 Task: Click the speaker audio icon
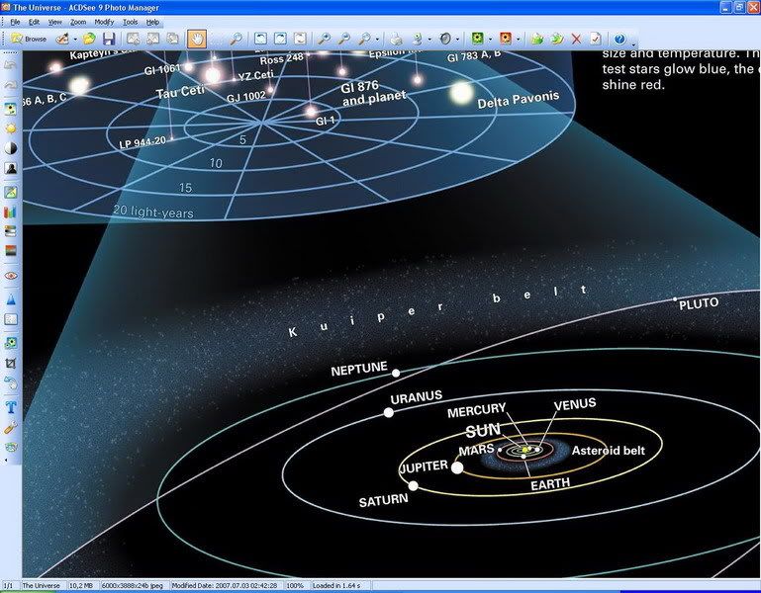pos(444,39)
